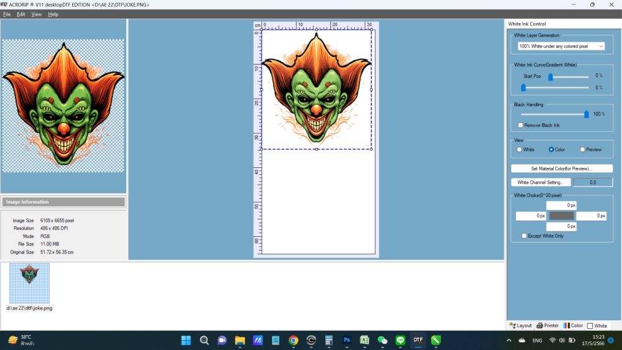Select the joke.png thumbnail in file list
622x350 pixels.
(29, 283)
